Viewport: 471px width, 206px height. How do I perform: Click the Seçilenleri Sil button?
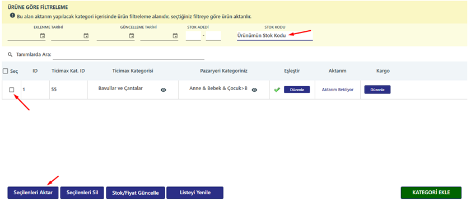[x=82, y=193]
